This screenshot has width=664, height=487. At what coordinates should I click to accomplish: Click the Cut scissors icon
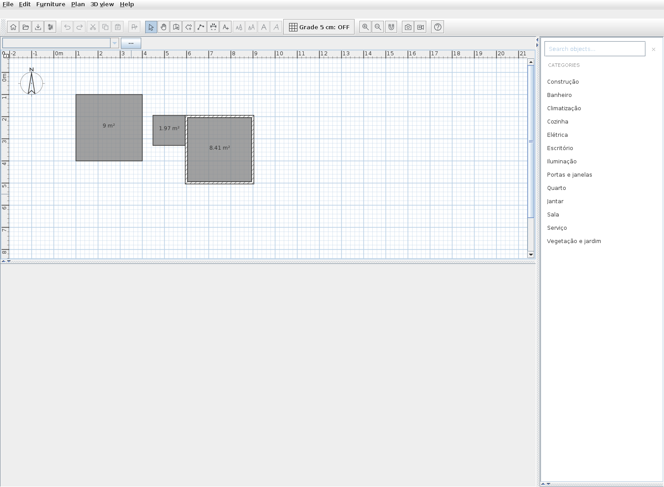(x=93, y=27)
